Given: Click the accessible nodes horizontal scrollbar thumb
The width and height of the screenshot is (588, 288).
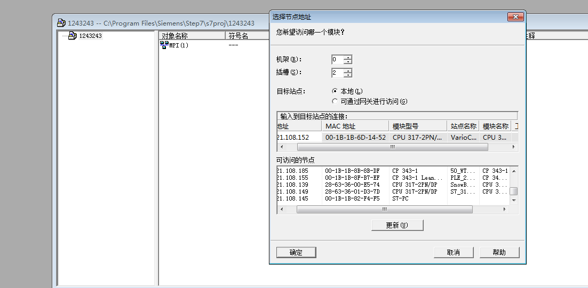Looking at the screenshot, I should coord(384,209).
